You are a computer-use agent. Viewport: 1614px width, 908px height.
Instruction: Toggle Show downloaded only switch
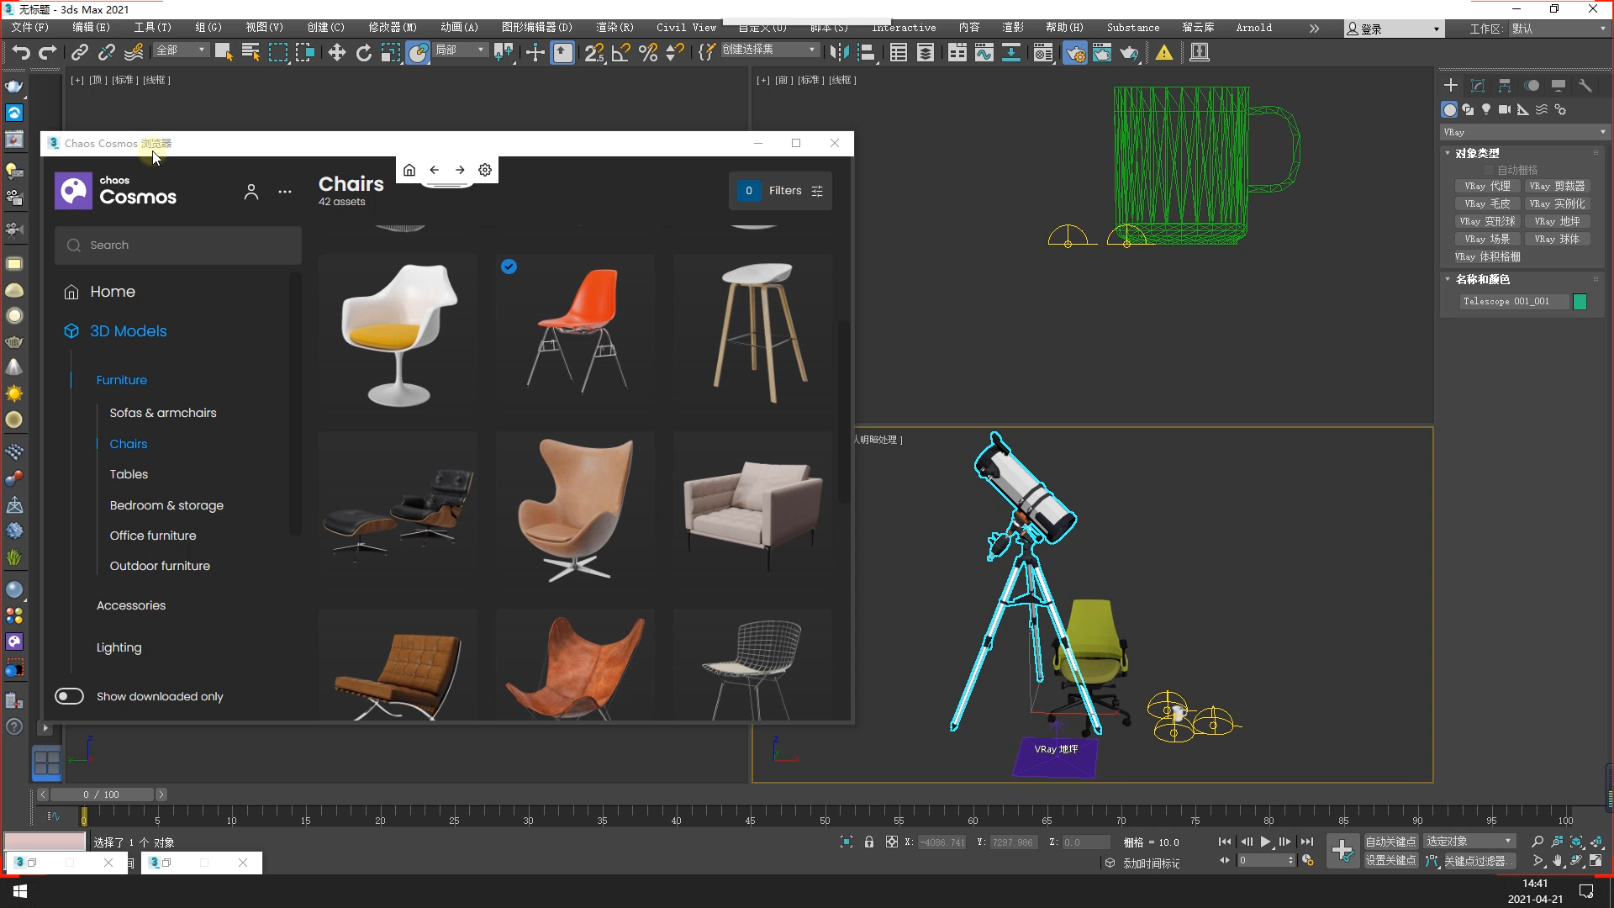[69, 696]
